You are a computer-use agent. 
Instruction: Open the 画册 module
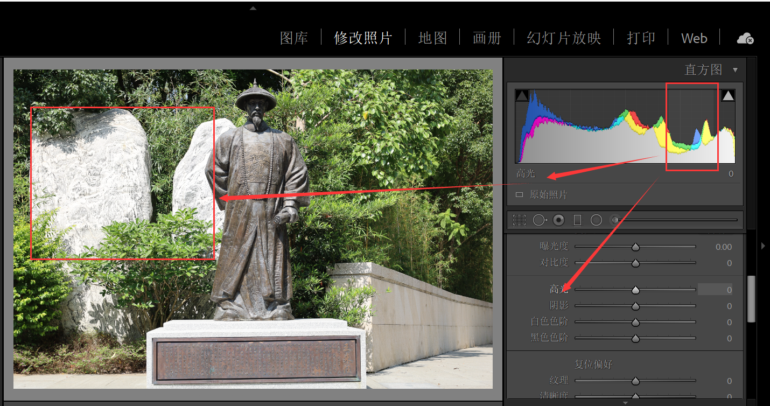(487, 38)
